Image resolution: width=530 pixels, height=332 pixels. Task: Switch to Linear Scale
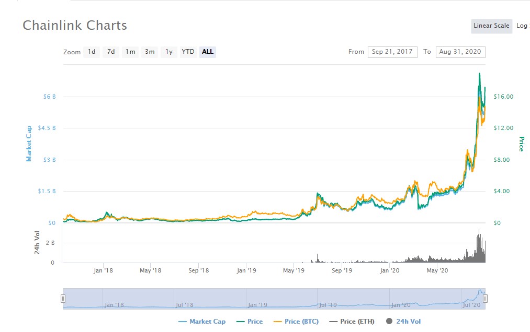[x=491, y=26]
